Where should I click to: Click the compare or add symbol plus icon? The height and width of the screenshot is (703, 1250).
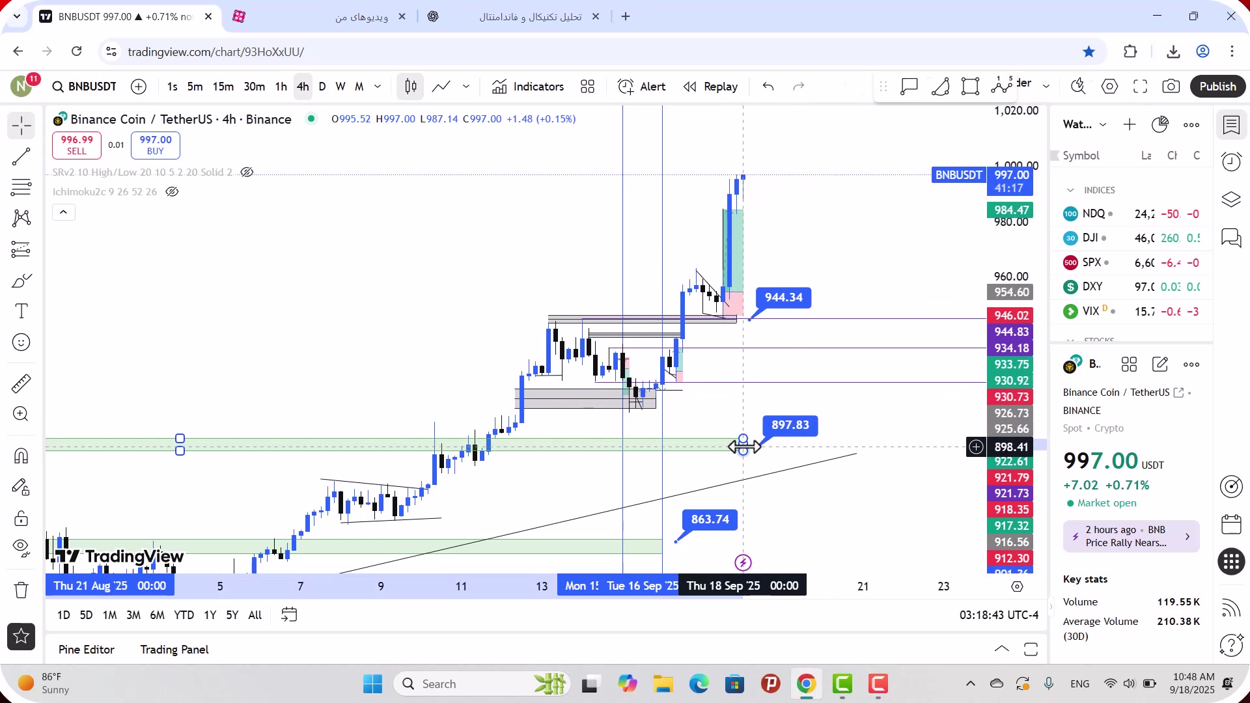(139, 87)
